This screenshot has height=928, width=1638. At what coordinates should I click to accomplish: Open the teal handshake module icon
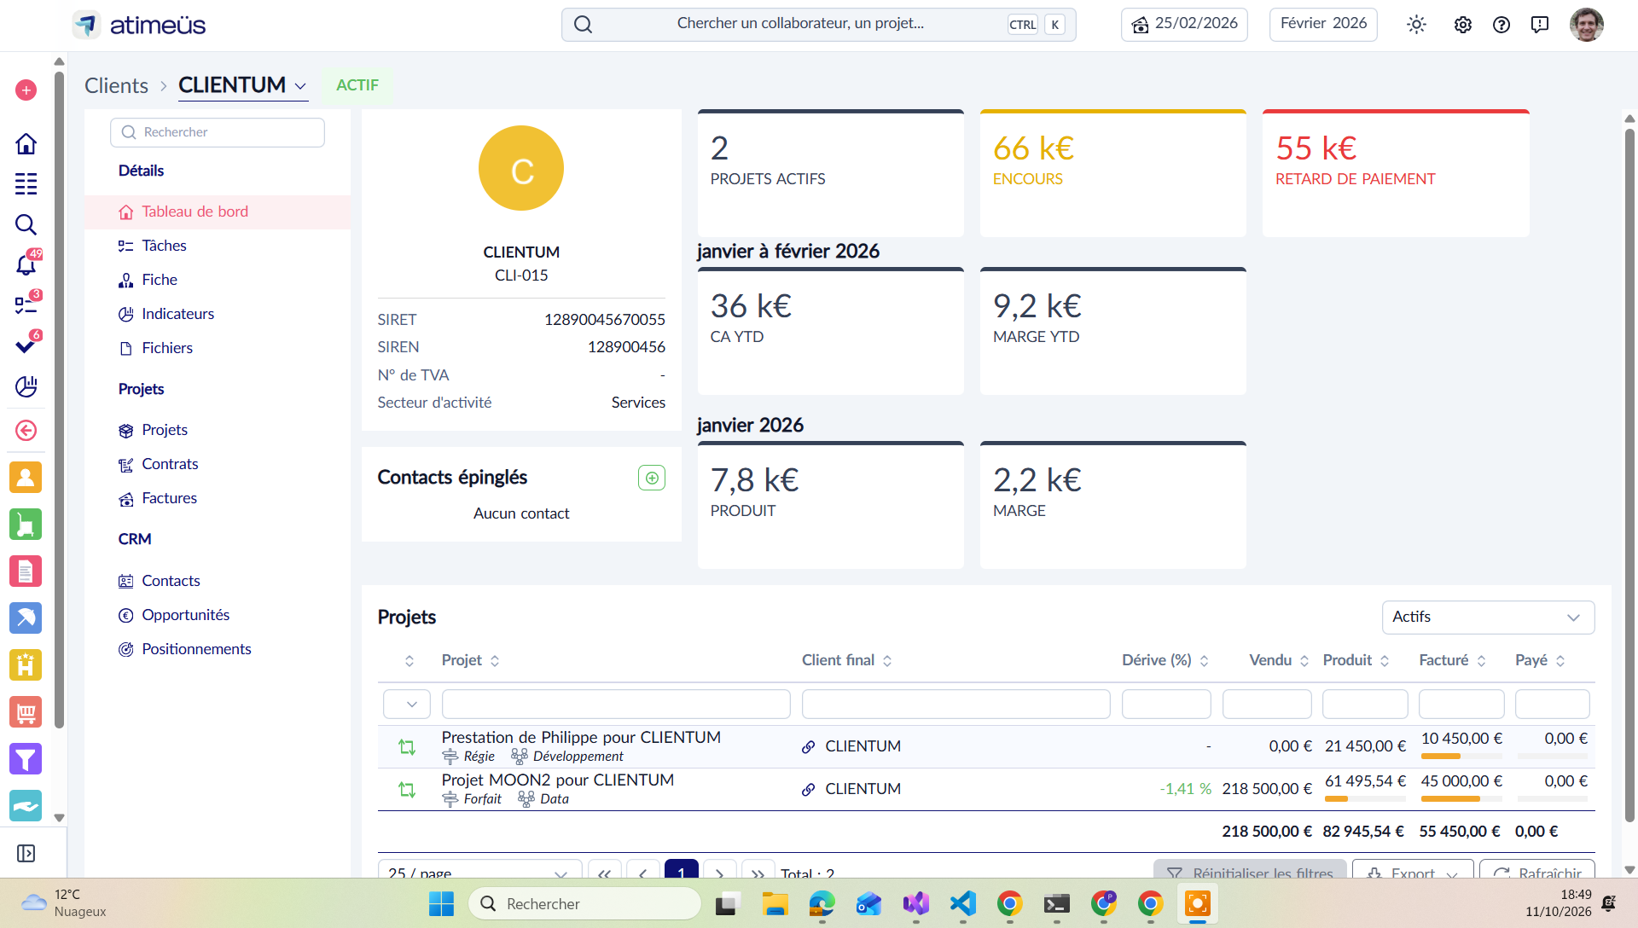26,806
